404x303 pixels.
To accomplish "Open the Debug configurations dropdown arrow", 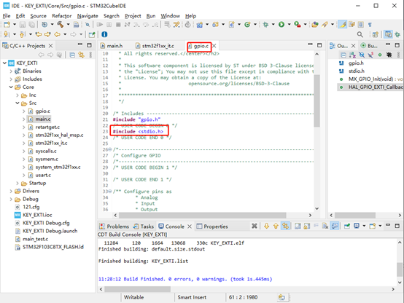I will coord(273,25).
